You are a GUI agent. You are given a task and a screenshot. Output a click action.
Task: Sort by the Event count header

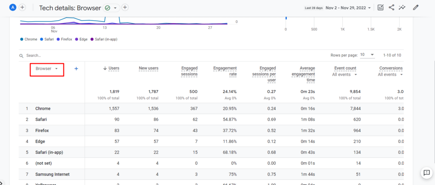[344, 68]
